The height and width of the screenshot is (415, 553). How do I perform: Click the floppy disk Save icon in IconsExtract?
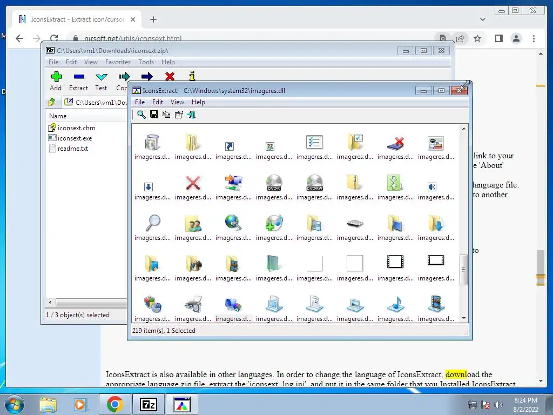[x=154, y=115]
